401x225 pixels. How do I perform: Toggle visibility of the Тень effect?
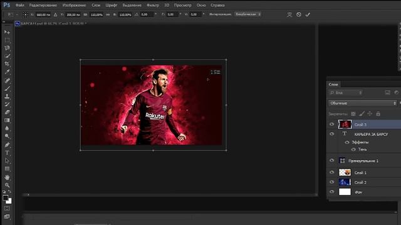[353, 149]
